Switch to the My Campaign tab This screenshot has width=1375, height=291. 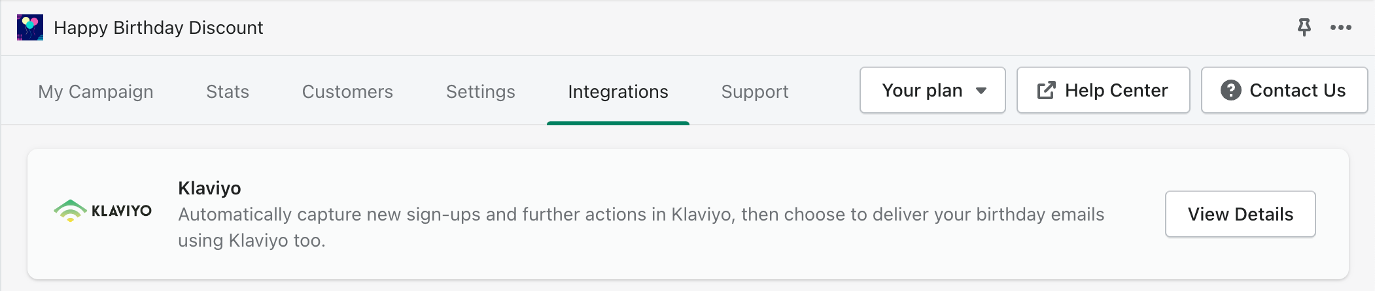point(96,91)
